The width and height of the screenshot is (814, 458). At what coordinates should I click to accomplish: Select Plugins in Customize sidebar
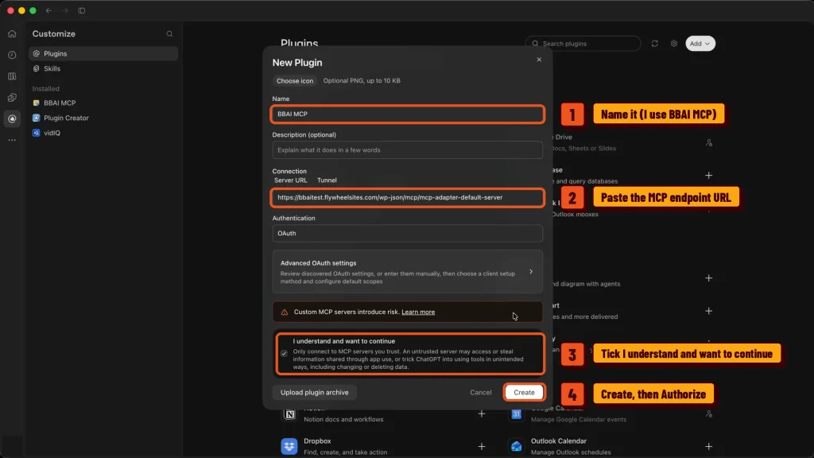point(103,53)
